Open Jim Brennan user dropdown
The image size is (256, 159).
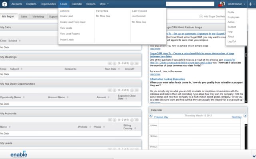[236, 4]
